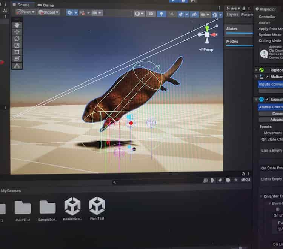Lock the Project panel

tap(243, 174)
